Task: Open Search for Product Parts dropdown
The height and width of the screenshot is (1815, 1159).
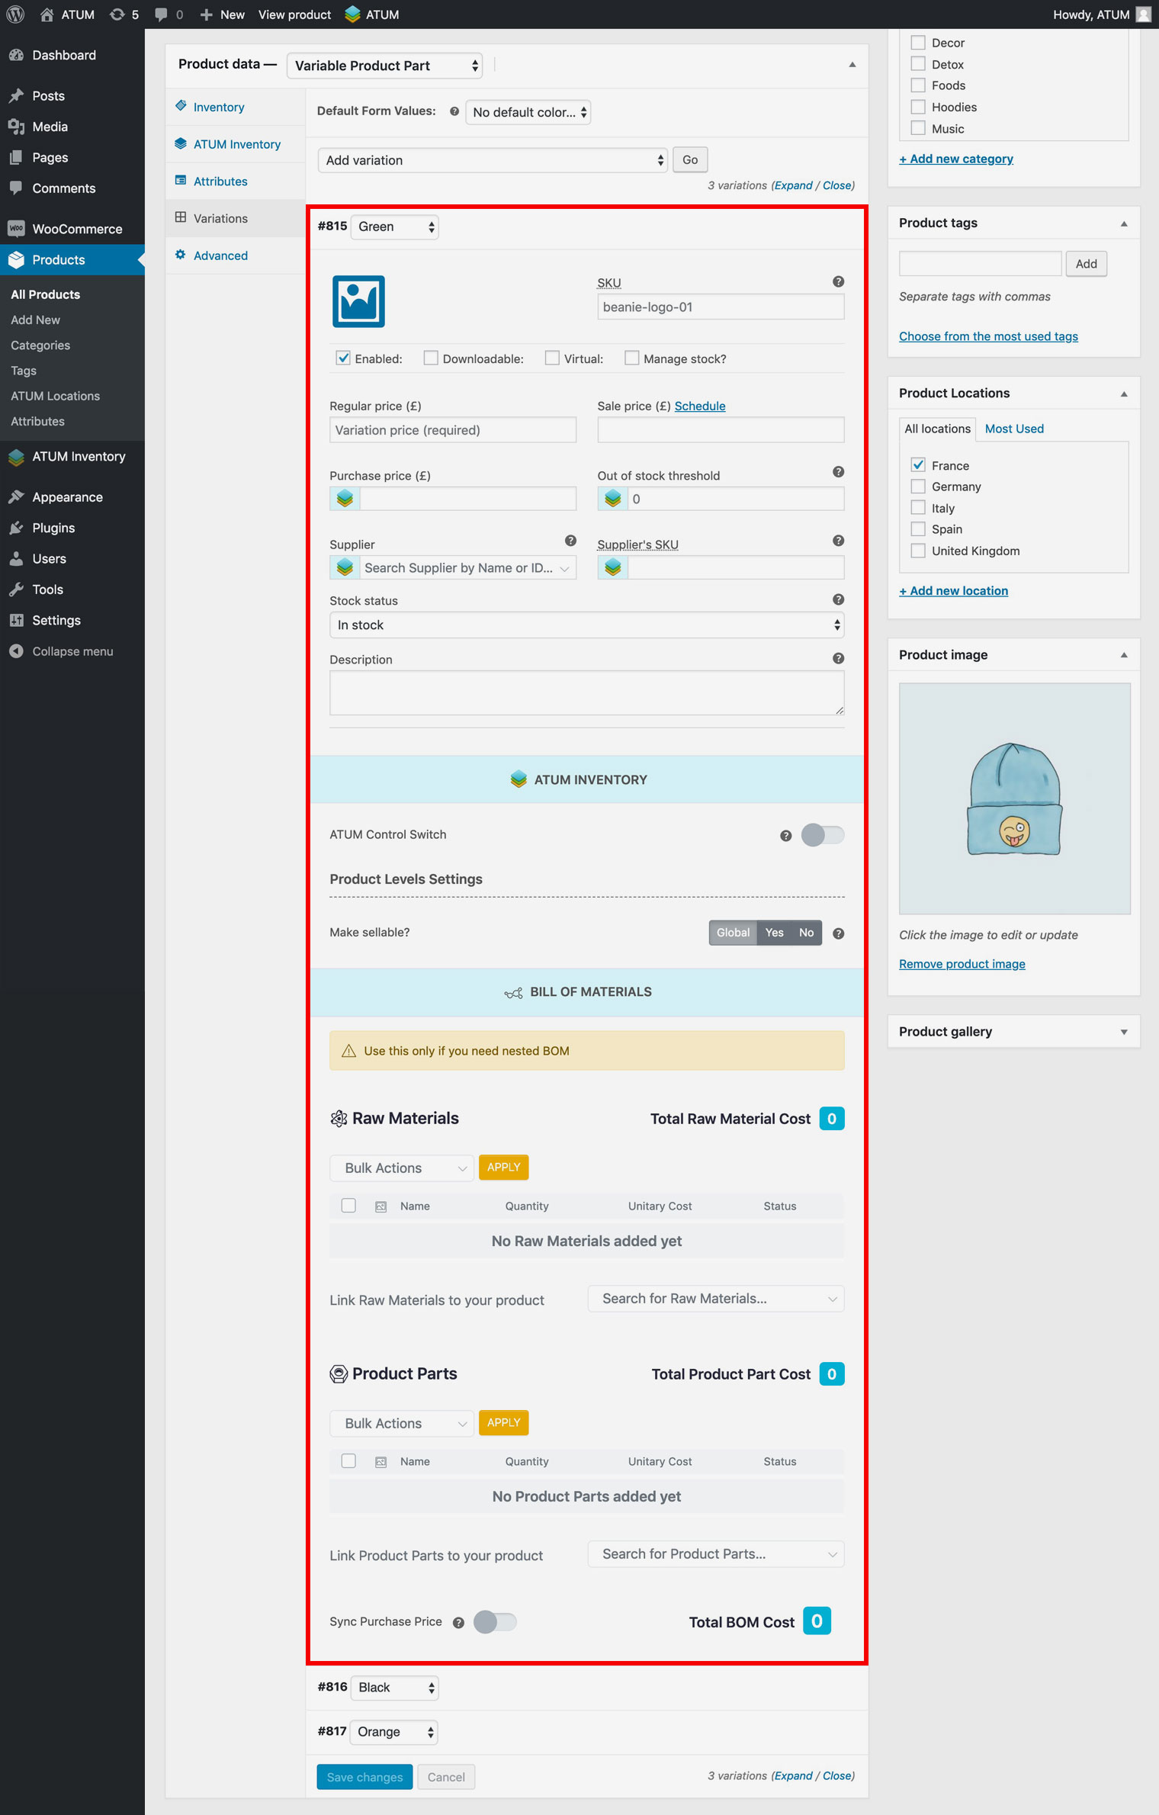Action: pos(716,1553)
